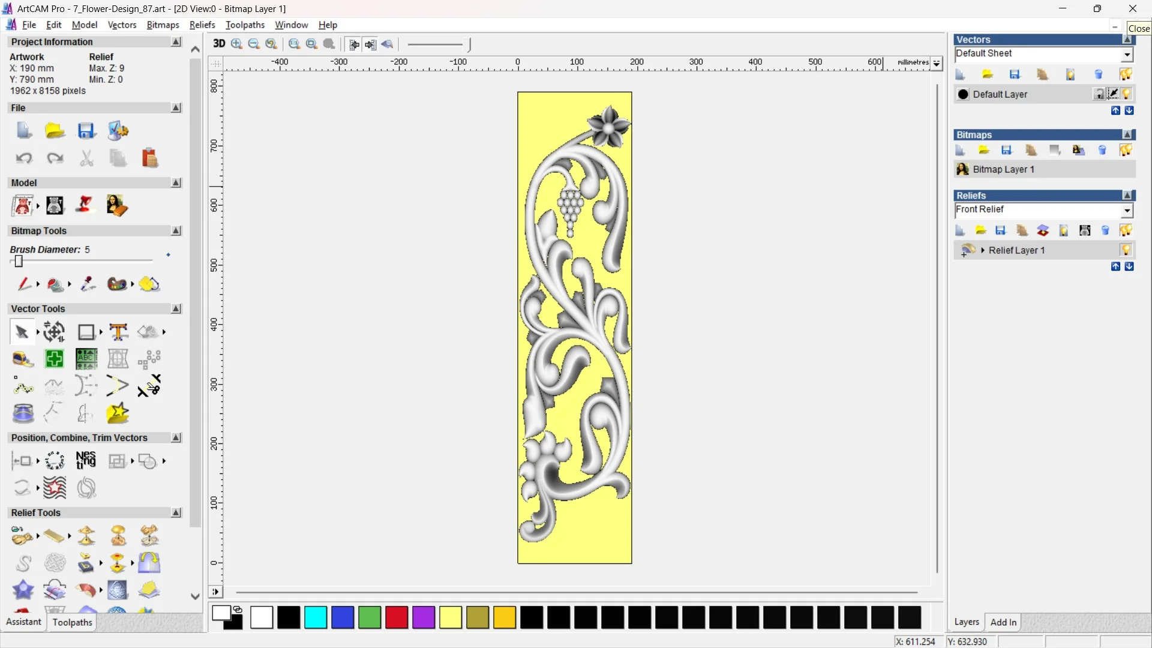Viewport: 1152px width, 648px height.
Task: Switch to the 3D view
Action: pos(219,44)
